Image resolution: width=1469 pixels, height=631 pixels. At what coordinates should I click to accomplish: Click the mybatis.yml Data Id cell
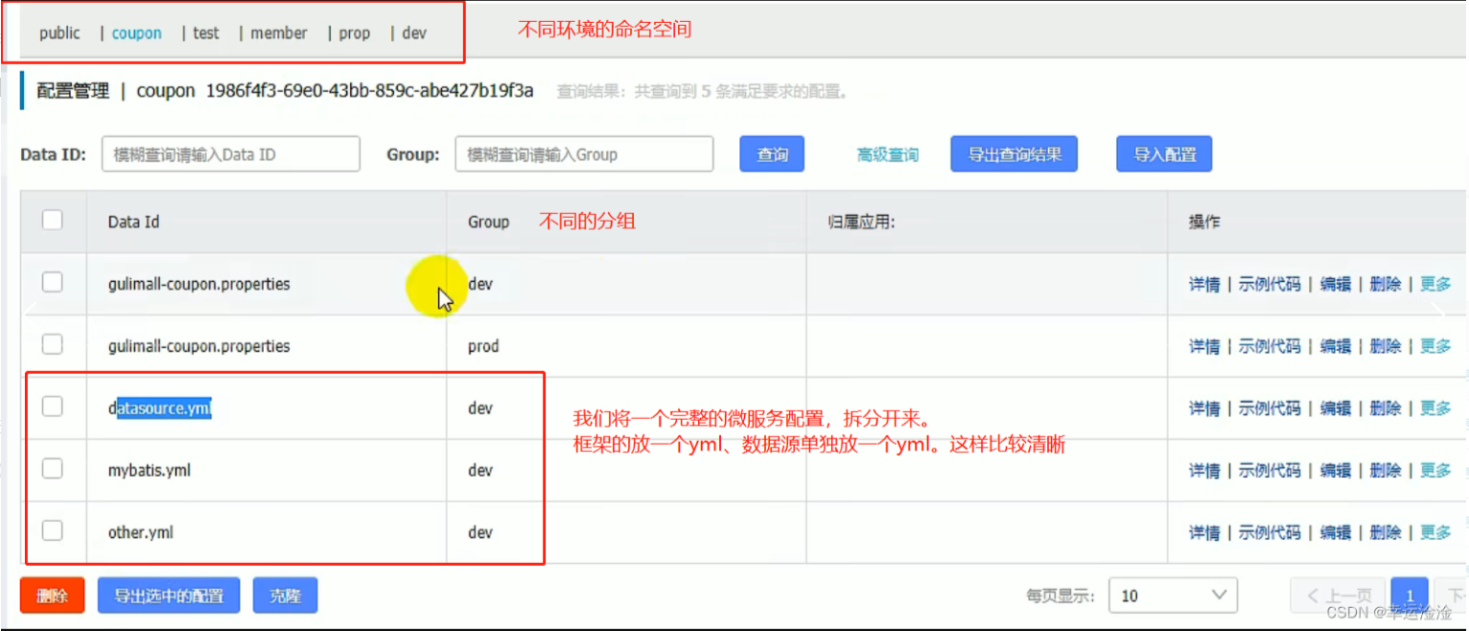267,470
